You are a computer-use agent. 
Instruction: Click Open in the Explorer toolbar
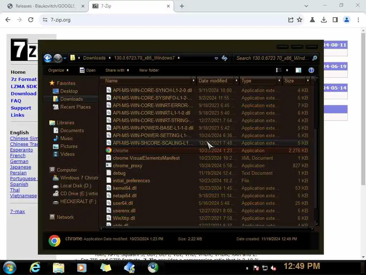coord(88,70)
